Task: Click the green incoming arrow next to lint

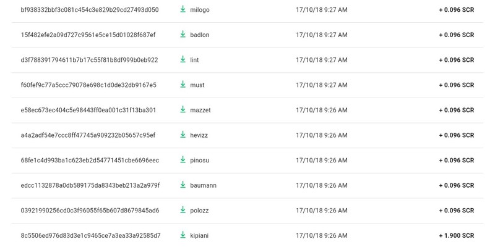Action: 183,59
